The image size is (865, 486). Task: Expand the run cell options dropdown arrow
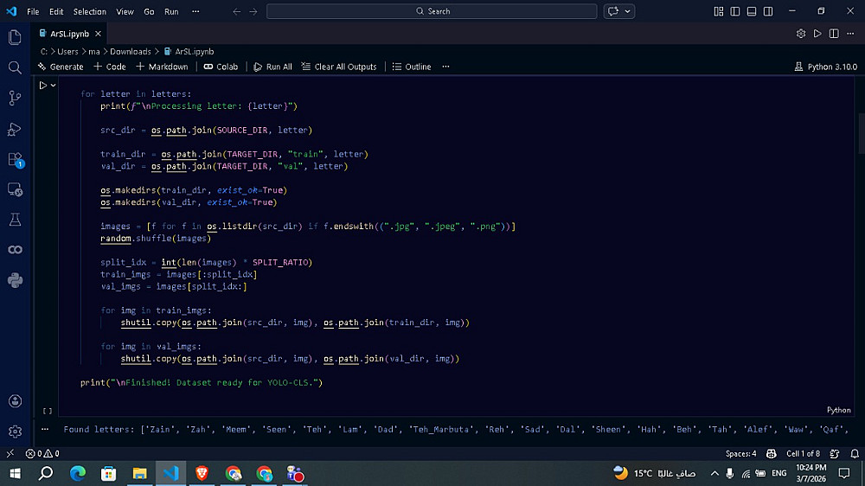pos(54,85)
